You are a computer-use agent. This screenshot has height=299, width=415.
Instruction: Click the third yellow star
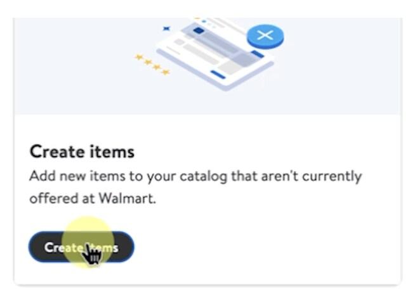pyautogui.click(x=157, y=67)
